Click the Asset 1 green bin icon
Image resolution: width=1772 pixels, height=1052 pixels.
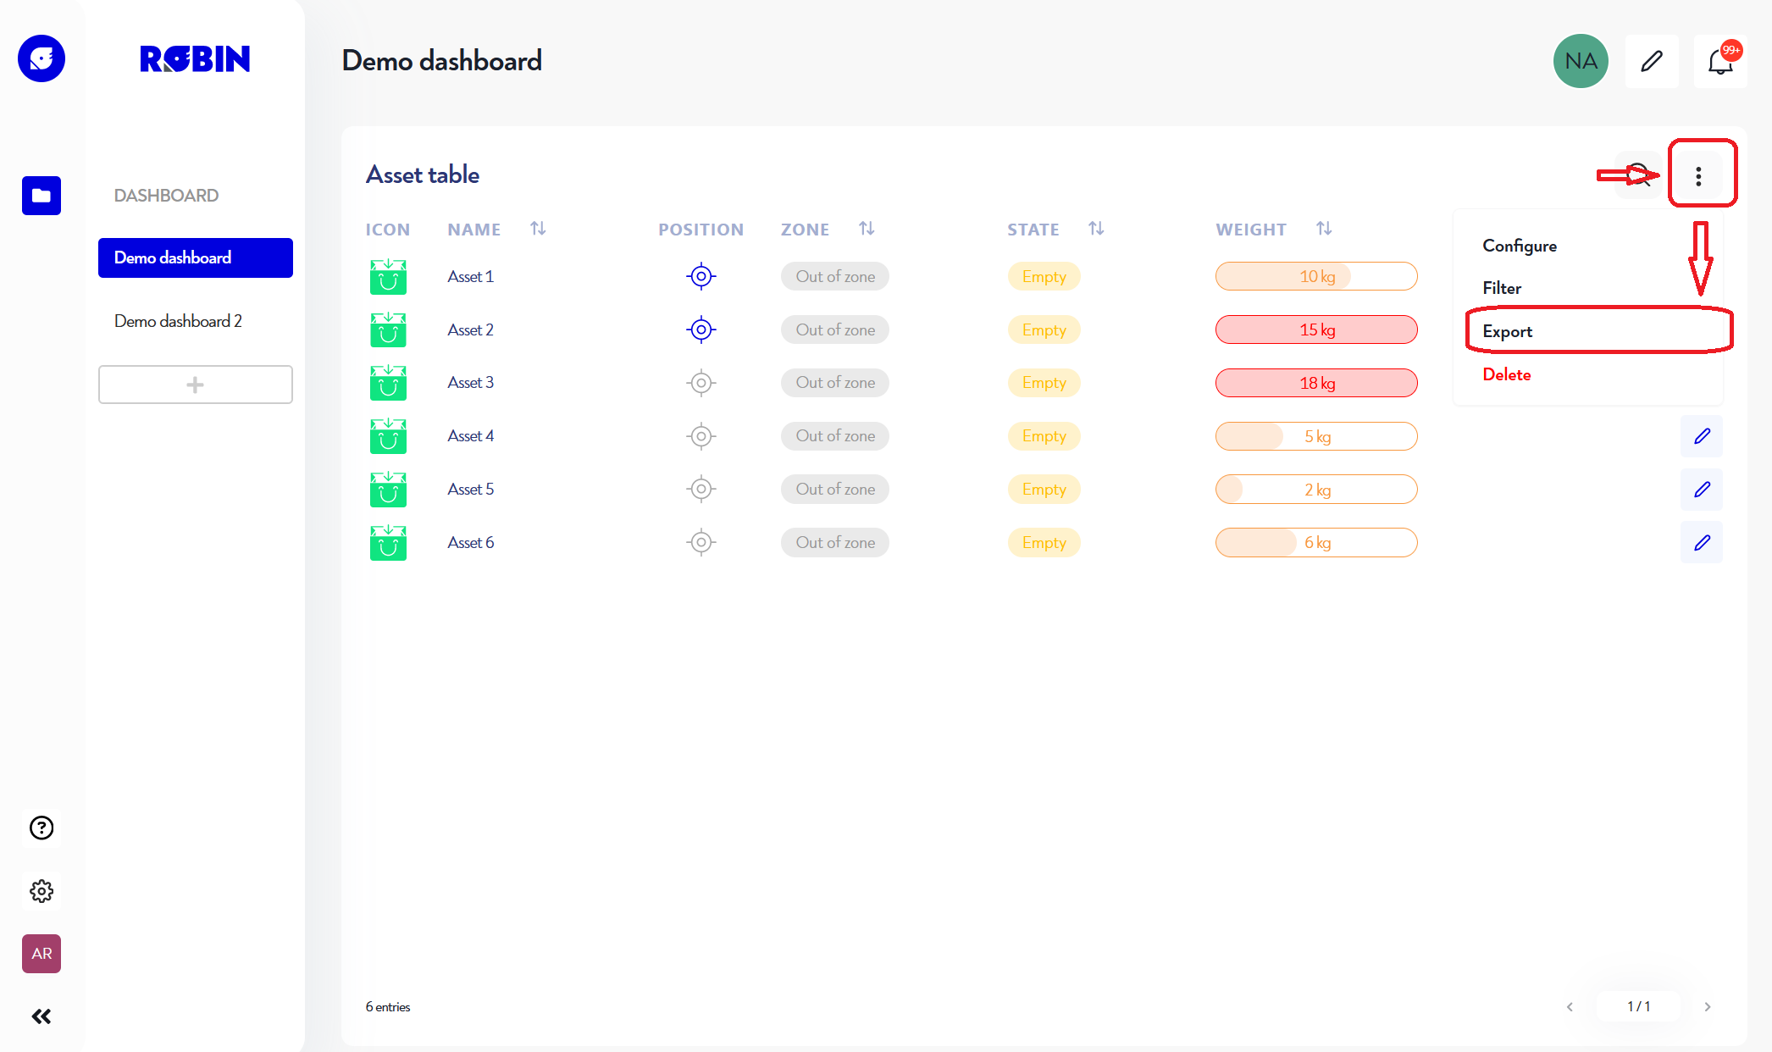pos(388,276)
